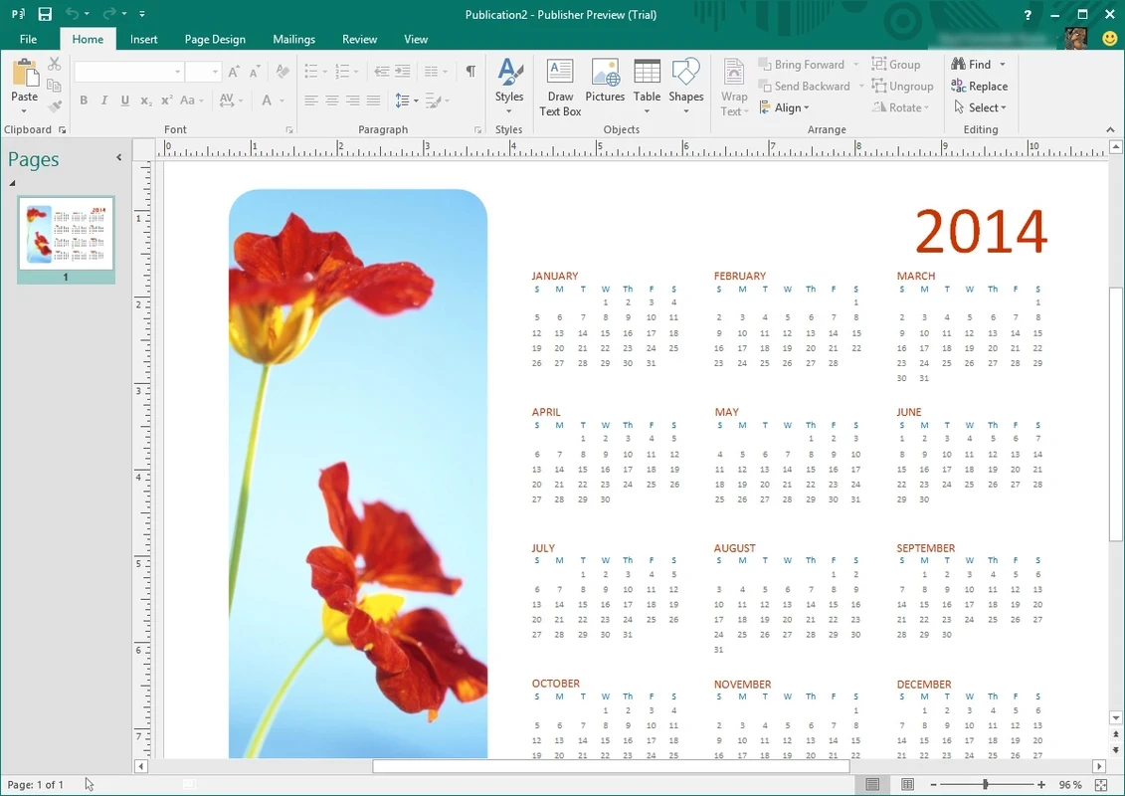
Task: Open the Pictures insert tool
Action: [x=605, y=82]
